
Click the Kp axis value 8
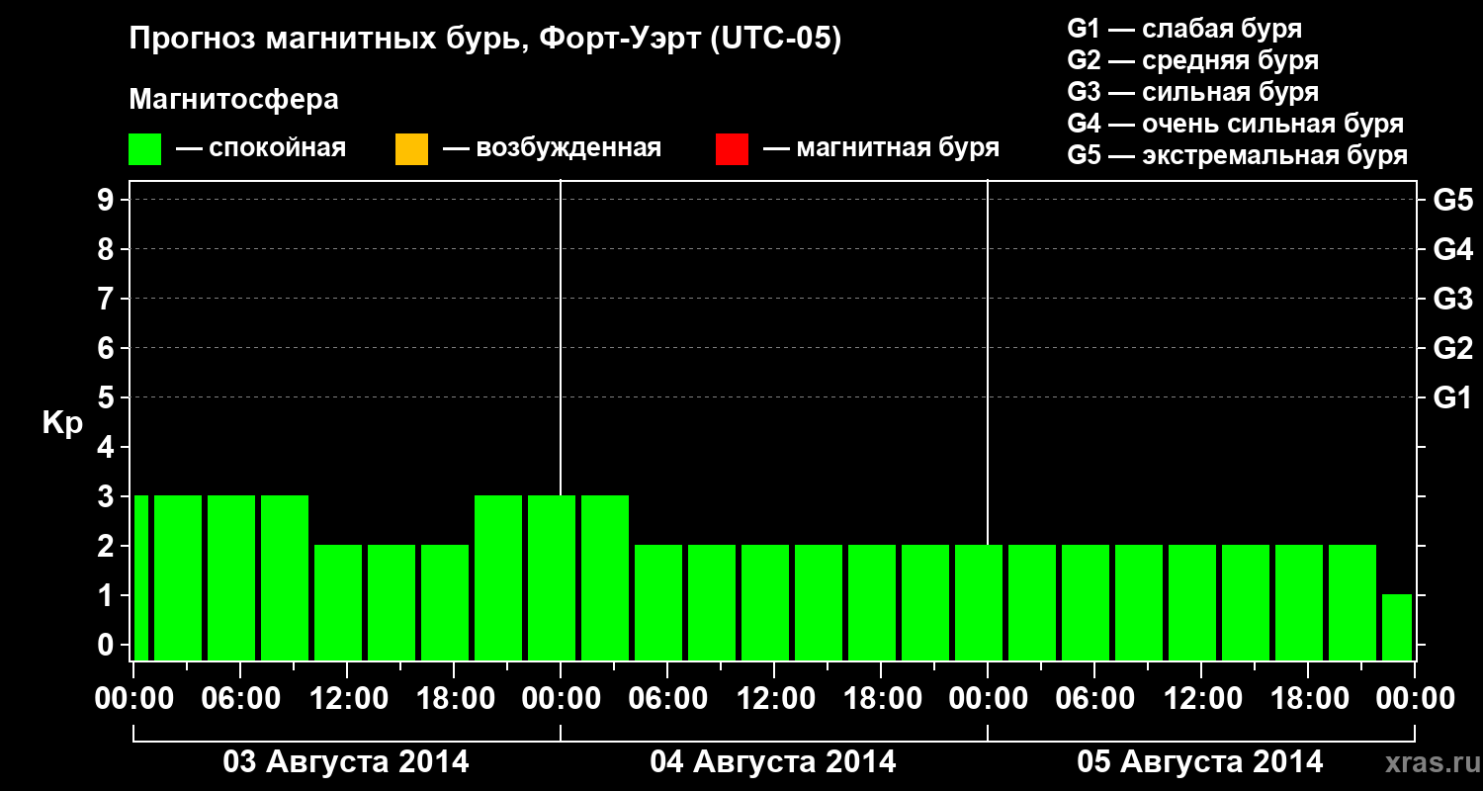tap(108, 249)
